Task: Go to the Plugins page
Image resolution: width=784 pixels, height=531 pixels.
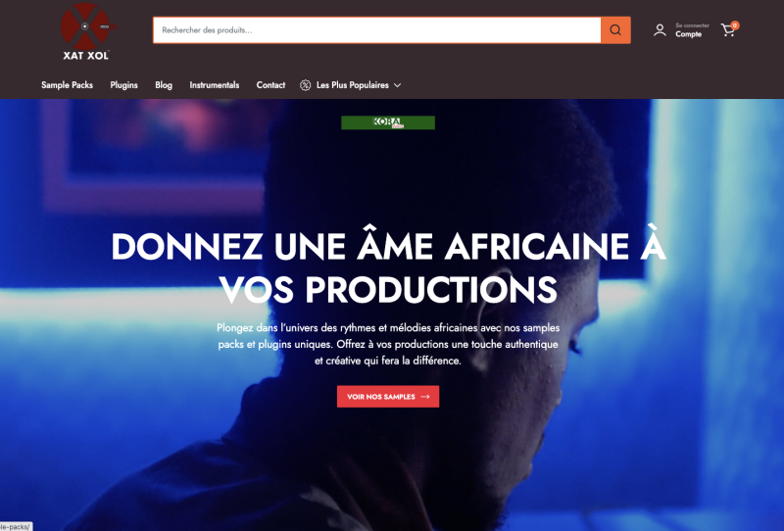Action: tap(124, 85)
